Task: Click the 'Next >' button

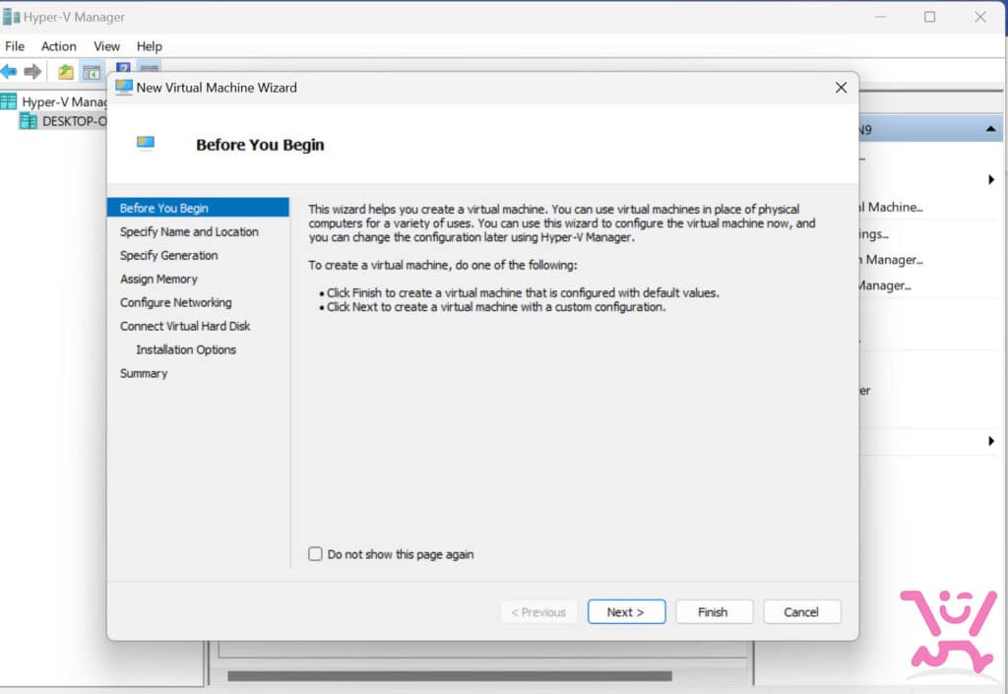Action: click(626, 611)
